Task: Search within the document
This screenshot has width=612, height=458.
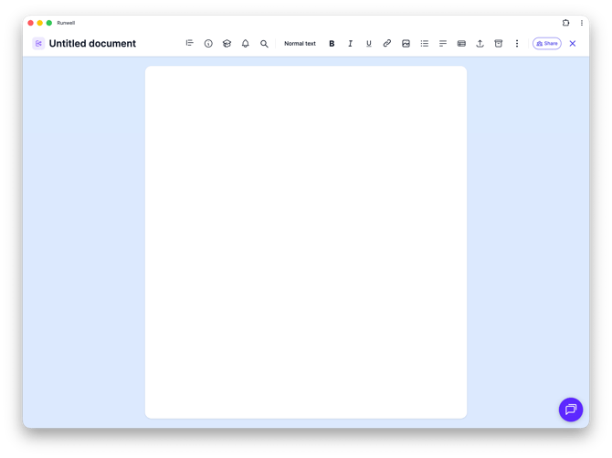Action: pos(264,43)
